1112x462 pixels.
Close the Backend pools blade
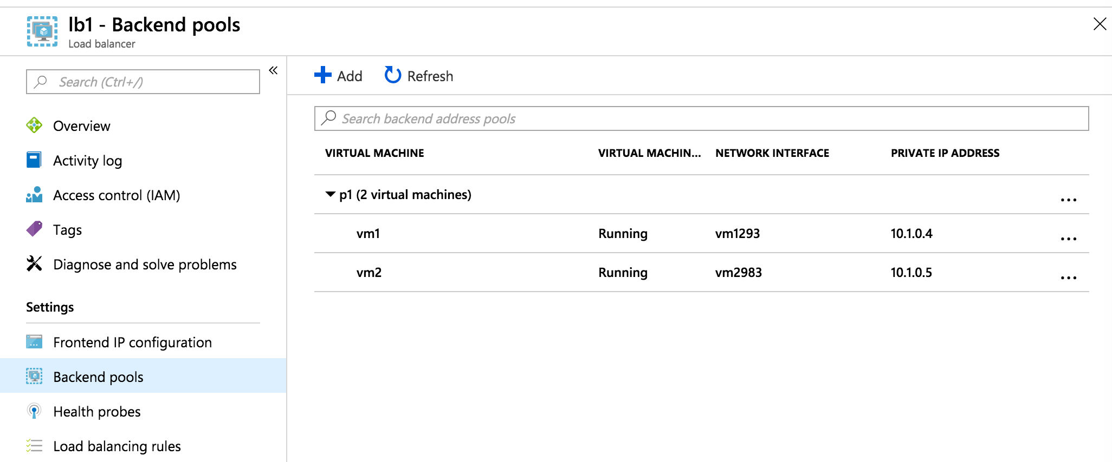tap(1100, 24)
